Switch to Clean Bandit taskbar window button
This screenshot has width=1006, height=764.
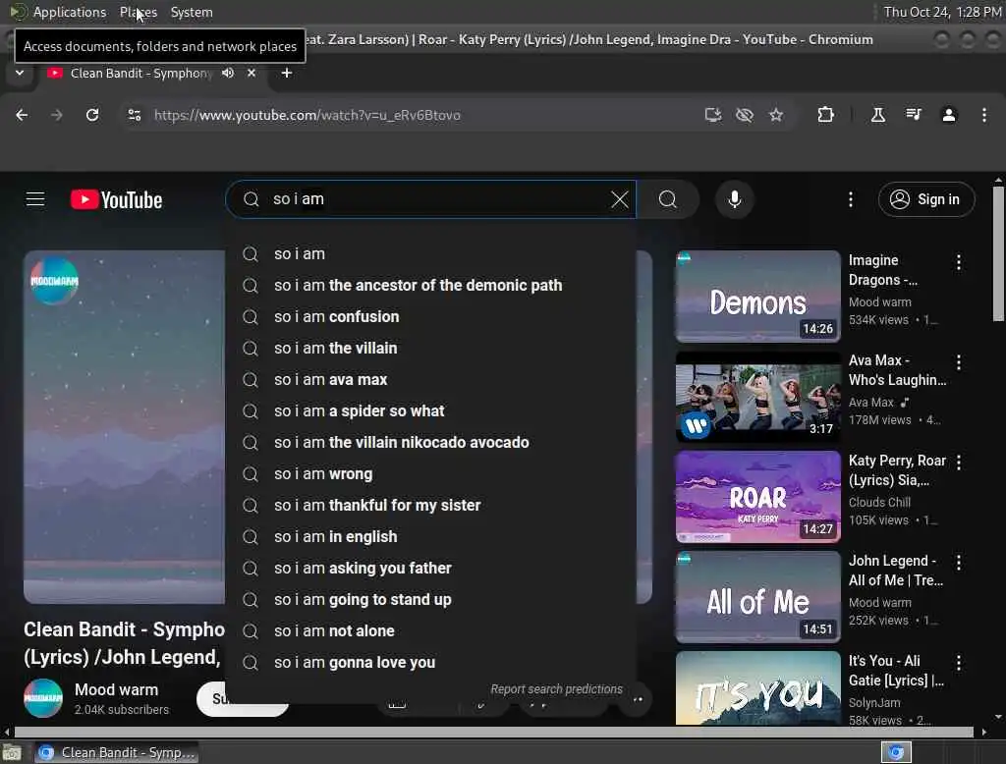[116, 752]
